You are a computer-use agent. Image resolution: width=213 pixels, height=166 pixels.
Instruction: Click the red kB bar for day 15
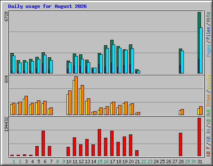tap(99, 143)
